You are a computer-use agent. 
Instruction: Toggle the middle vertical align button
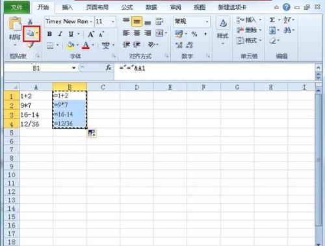tap(137, 21)
